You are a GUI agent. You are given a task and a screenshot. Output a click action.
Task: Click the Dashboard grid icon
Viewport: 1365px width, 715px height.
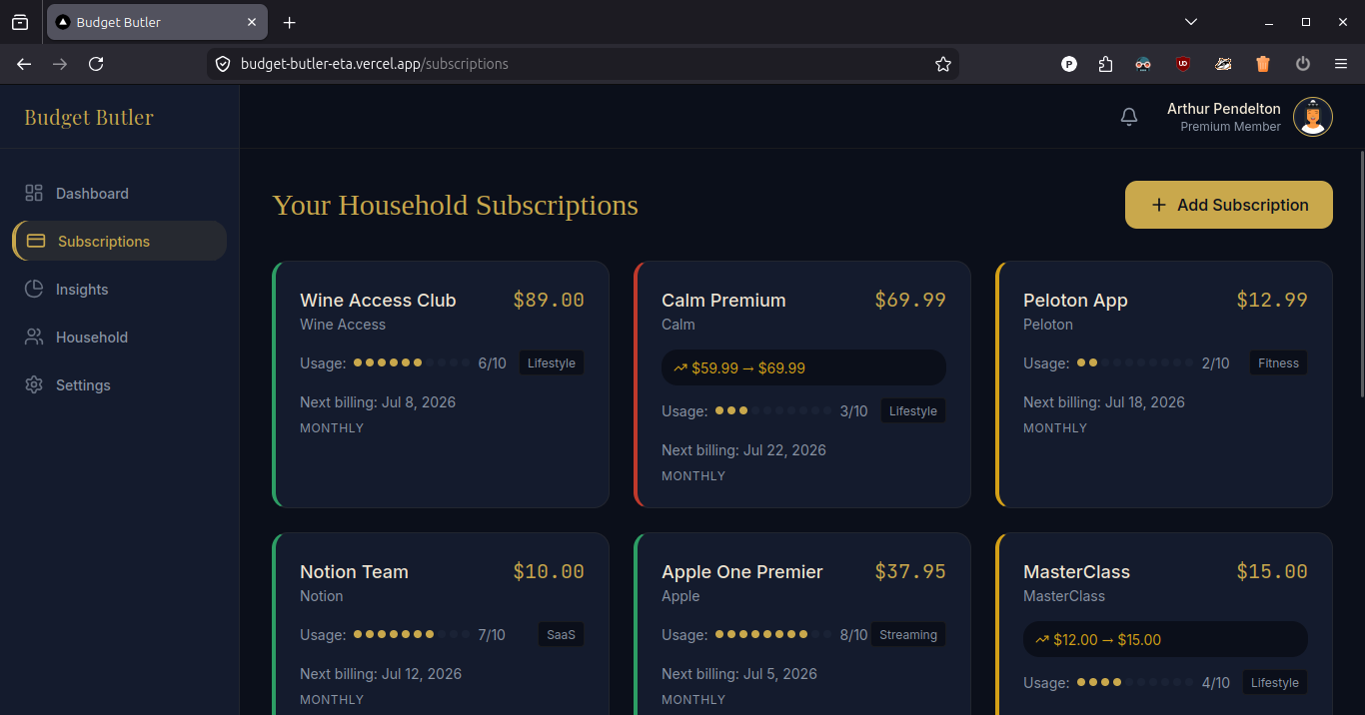pos(34,193)
